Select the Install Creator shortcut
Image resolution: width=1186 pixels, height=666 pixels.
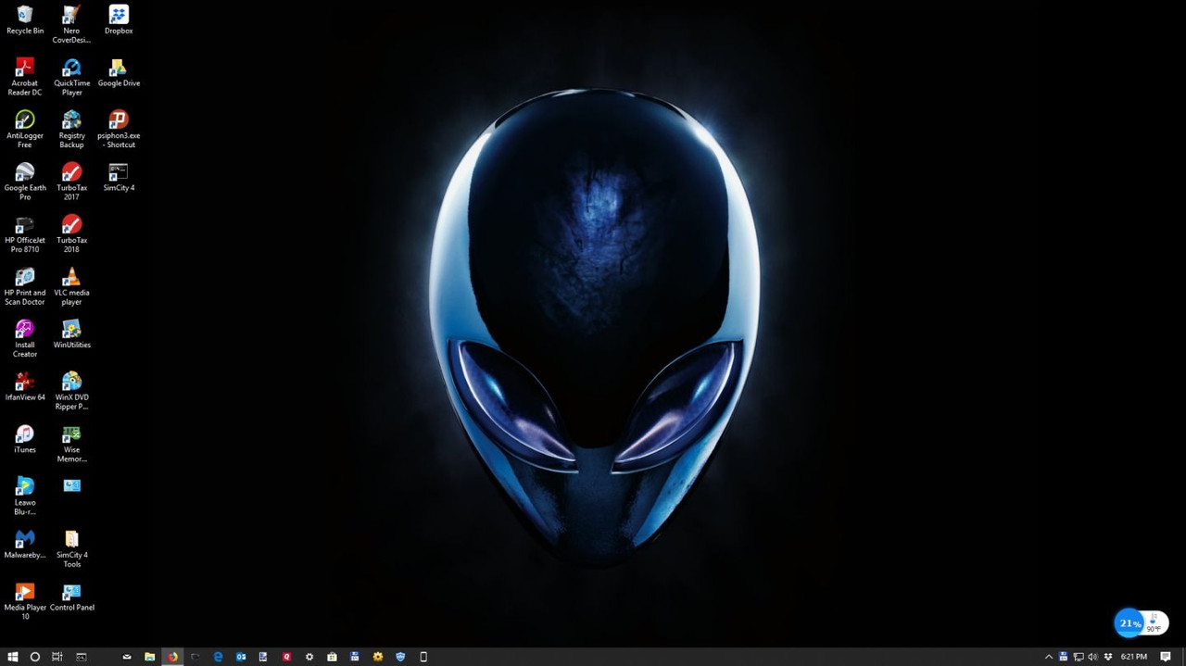tap(25, 339)
